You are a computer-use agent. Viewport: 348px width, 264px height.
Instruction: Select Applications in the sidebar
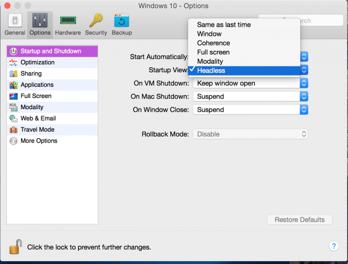[x=53, y=85]
